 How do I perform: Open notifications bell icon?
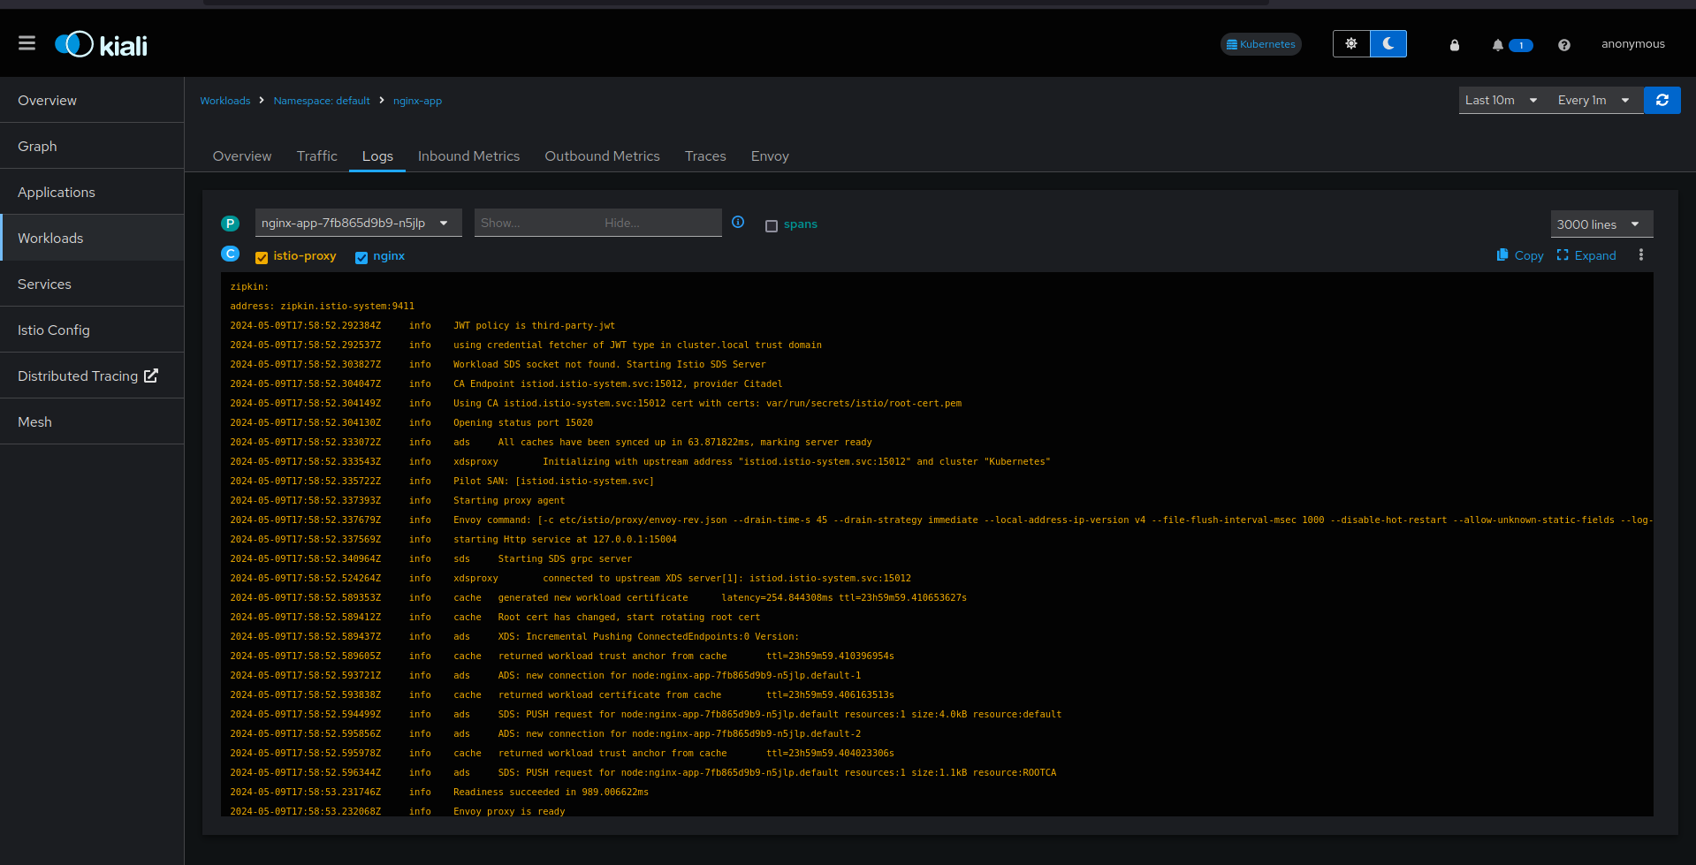[x=1498, y=45]
